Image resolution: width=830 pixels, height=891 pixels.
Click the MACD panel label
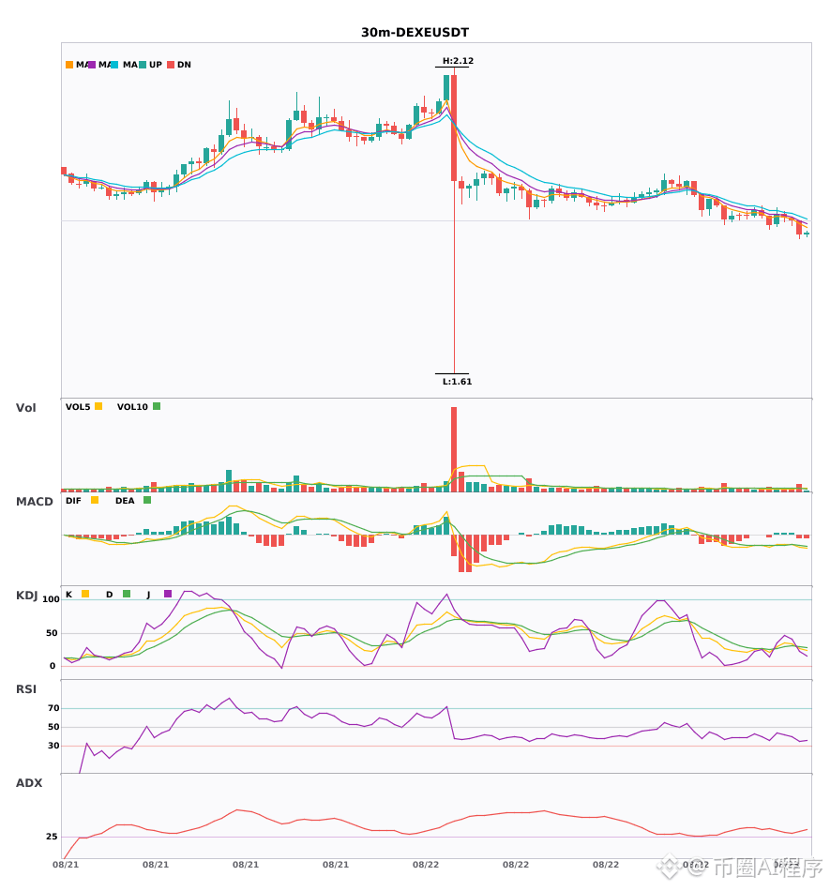click(x=34, y=501)
